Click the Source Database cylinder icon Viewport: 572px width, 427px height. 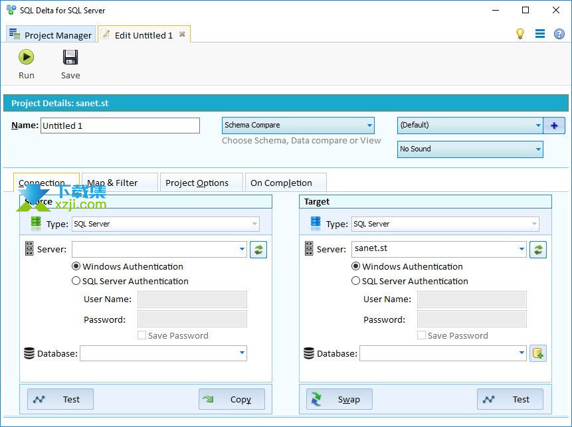point(29,353)
